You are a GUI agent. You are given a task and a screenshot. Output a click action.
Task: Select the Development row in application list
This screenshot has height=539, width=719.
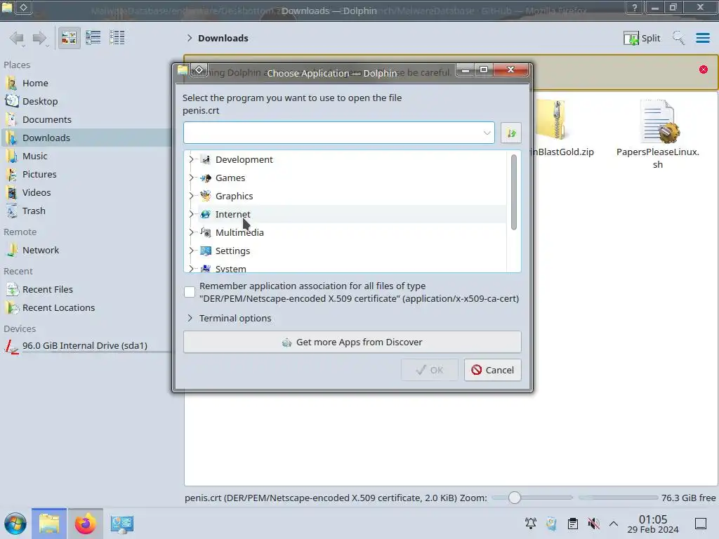point(352,159)
